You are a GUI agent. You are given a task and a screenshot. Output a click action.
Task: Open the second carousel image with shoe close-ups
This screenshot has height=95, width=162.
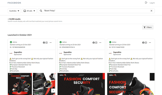pos(44,84)
